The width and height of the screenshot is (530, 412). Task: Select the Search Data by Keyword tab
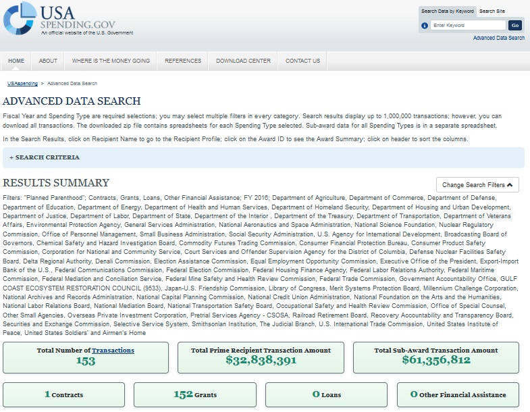[448, 11]
